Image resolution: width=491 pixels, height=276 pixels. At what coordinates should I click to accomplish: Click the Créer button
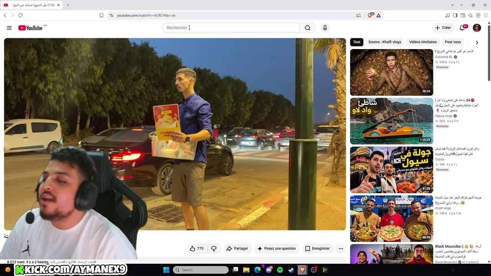(443, 28)
